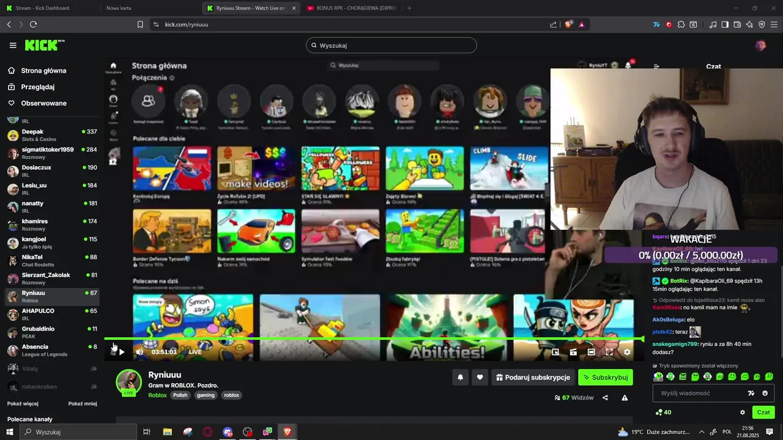
Task: Toggle the browser sidebar panel icon
Action: (725, 24)
